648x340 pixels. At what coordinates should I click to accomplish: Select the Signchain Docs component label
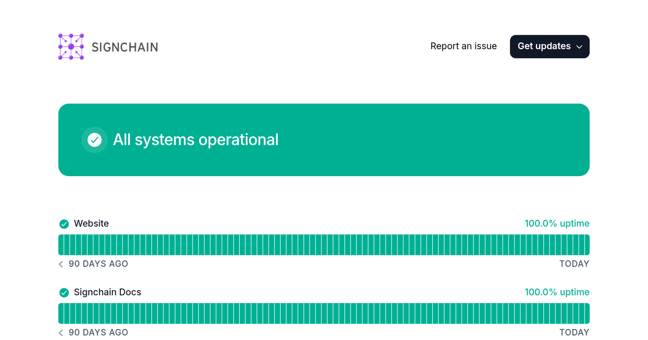coord(107,292)
